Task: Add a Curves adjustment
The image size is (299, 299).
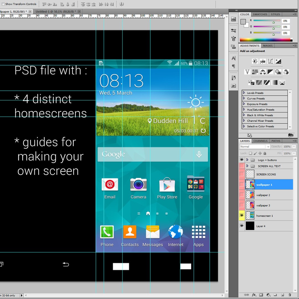Action: [270, 61]
